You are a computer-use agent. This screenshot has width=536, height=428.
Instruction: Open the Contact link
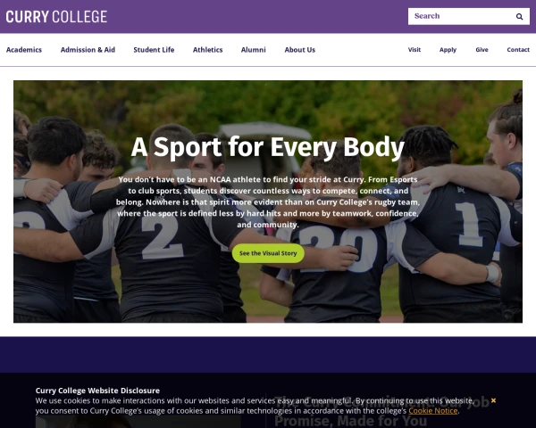pyautogui.click(x=518, y=50)
